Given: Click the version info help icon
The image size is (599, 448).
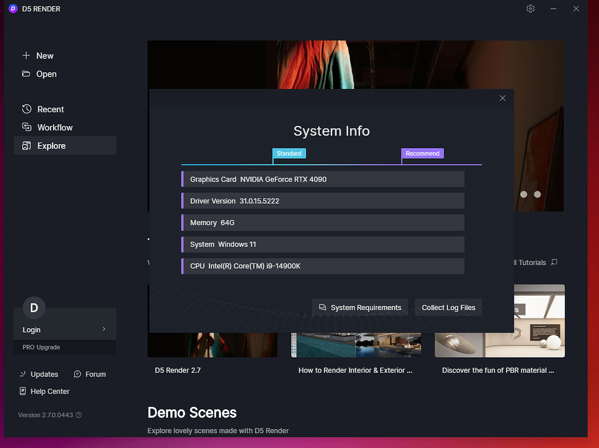Looking at the screenshot, I should tap(79, 415).
